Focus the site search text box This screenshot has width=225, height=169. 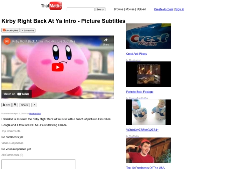click(x=80, y=9)
